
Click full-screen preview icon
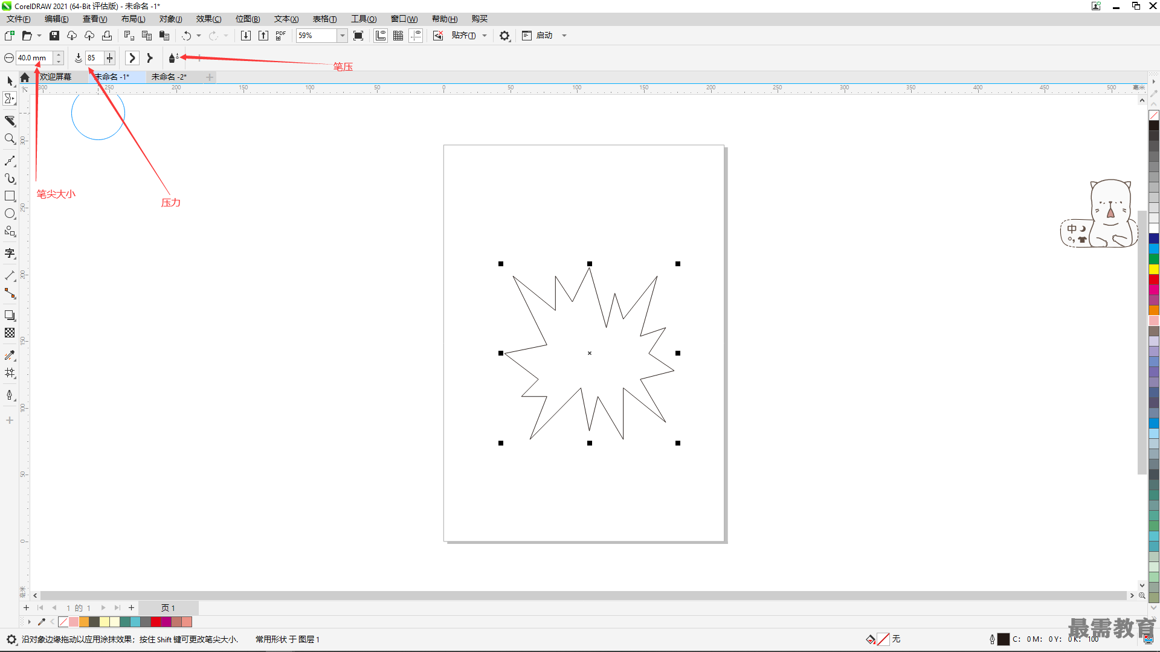358,36
